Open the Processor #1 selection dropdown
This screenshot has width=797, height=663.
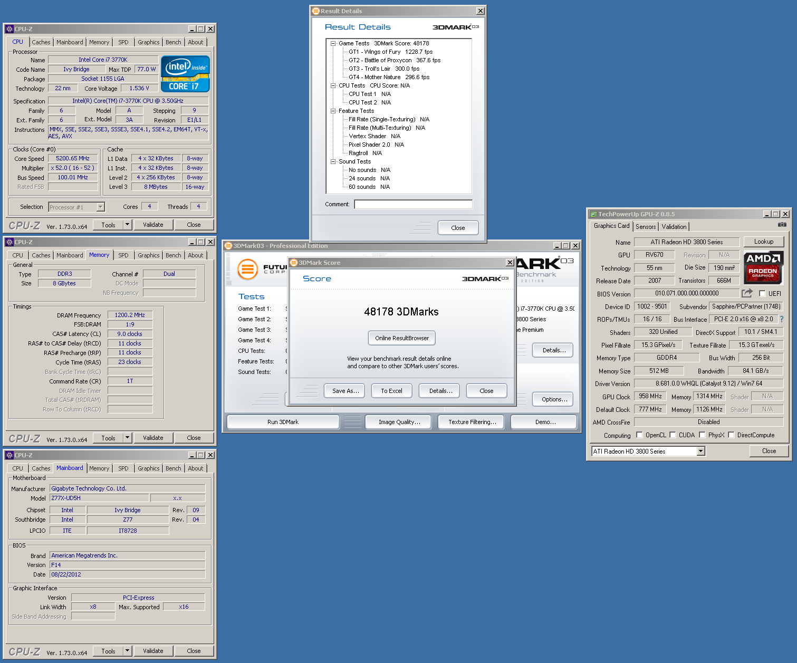[100, 207]
